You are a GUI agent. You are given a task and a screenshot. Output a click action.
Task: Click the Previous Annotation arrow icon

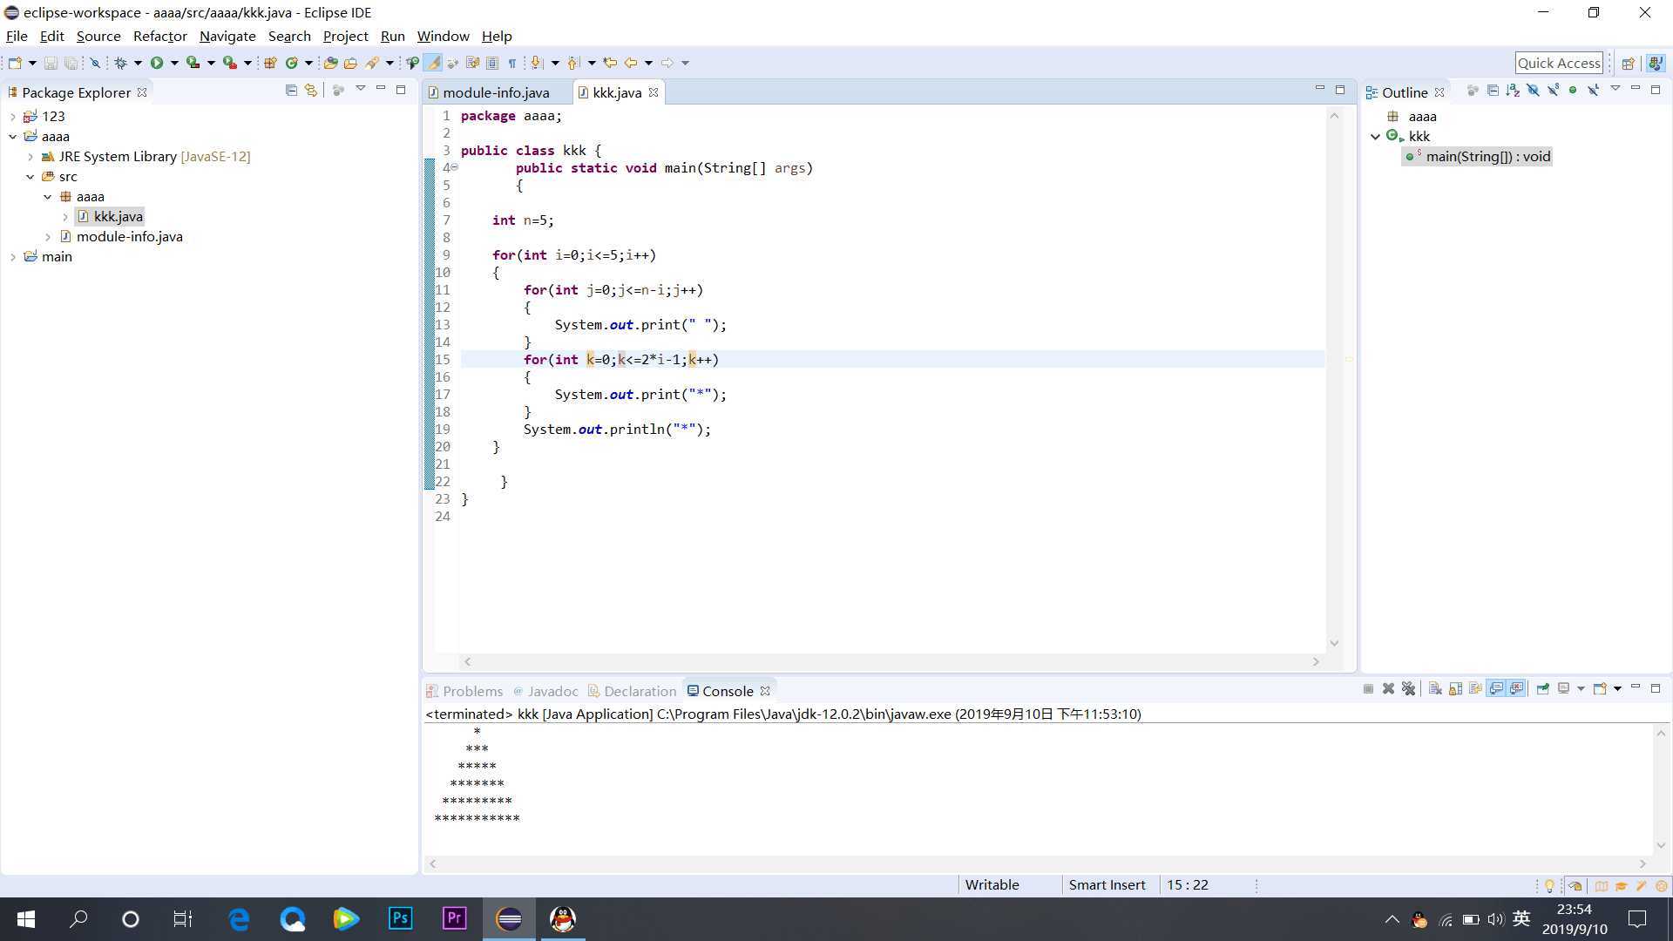pos(573,63)
